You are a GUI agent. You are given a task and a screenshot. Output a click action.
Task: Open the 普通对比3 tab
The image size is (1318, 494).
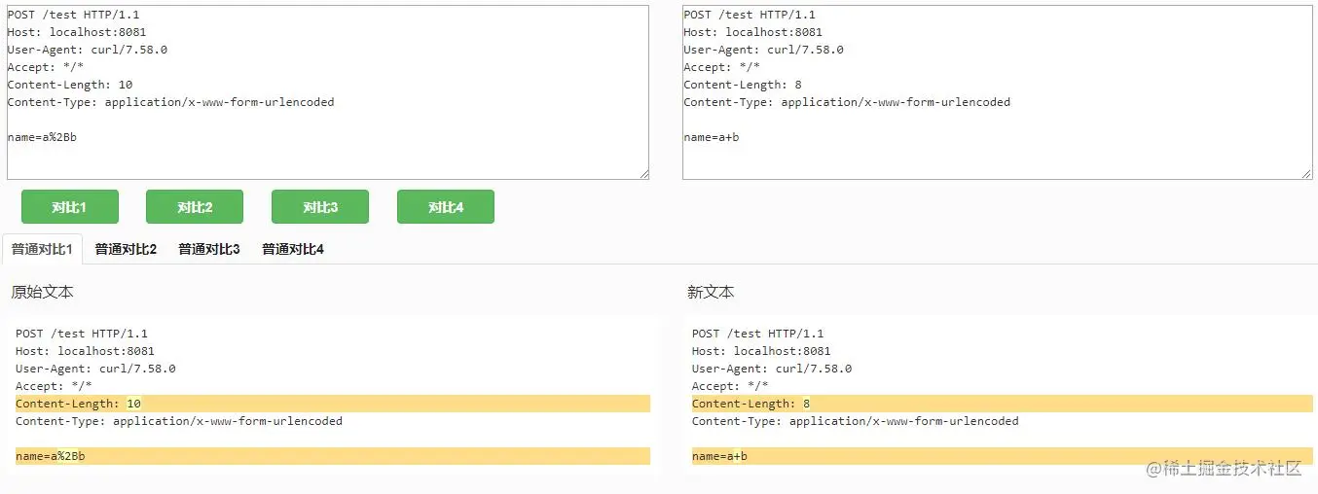coord(209,249)
